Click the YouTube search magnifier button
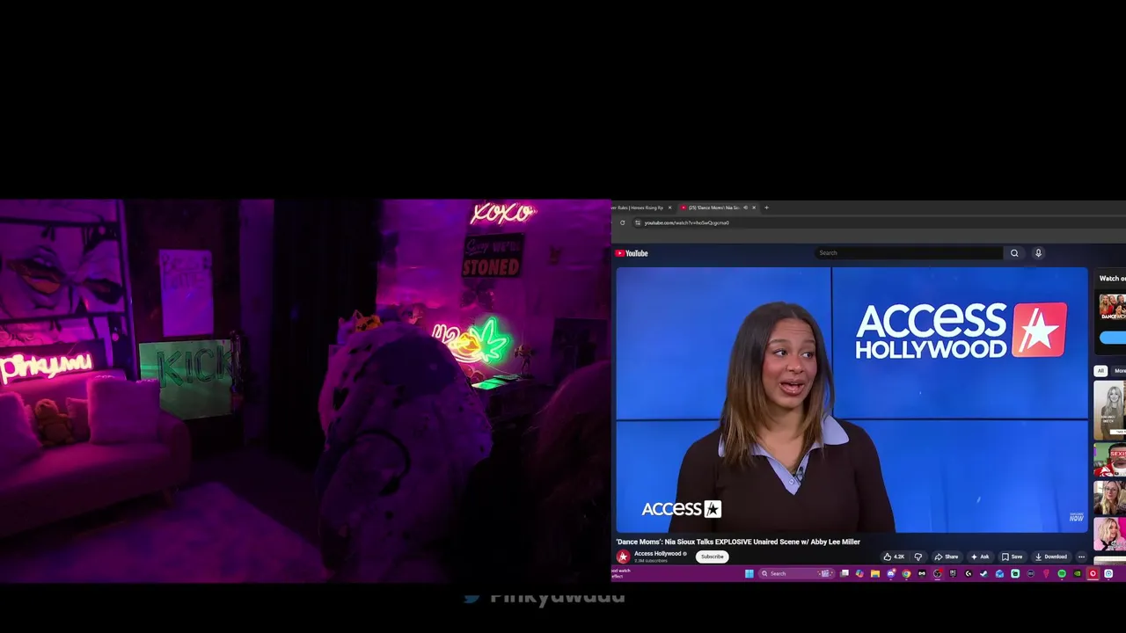 [1014, 253]
